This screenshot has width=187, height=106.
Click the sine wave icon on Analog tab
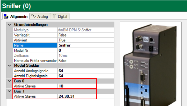pos(33,16)
